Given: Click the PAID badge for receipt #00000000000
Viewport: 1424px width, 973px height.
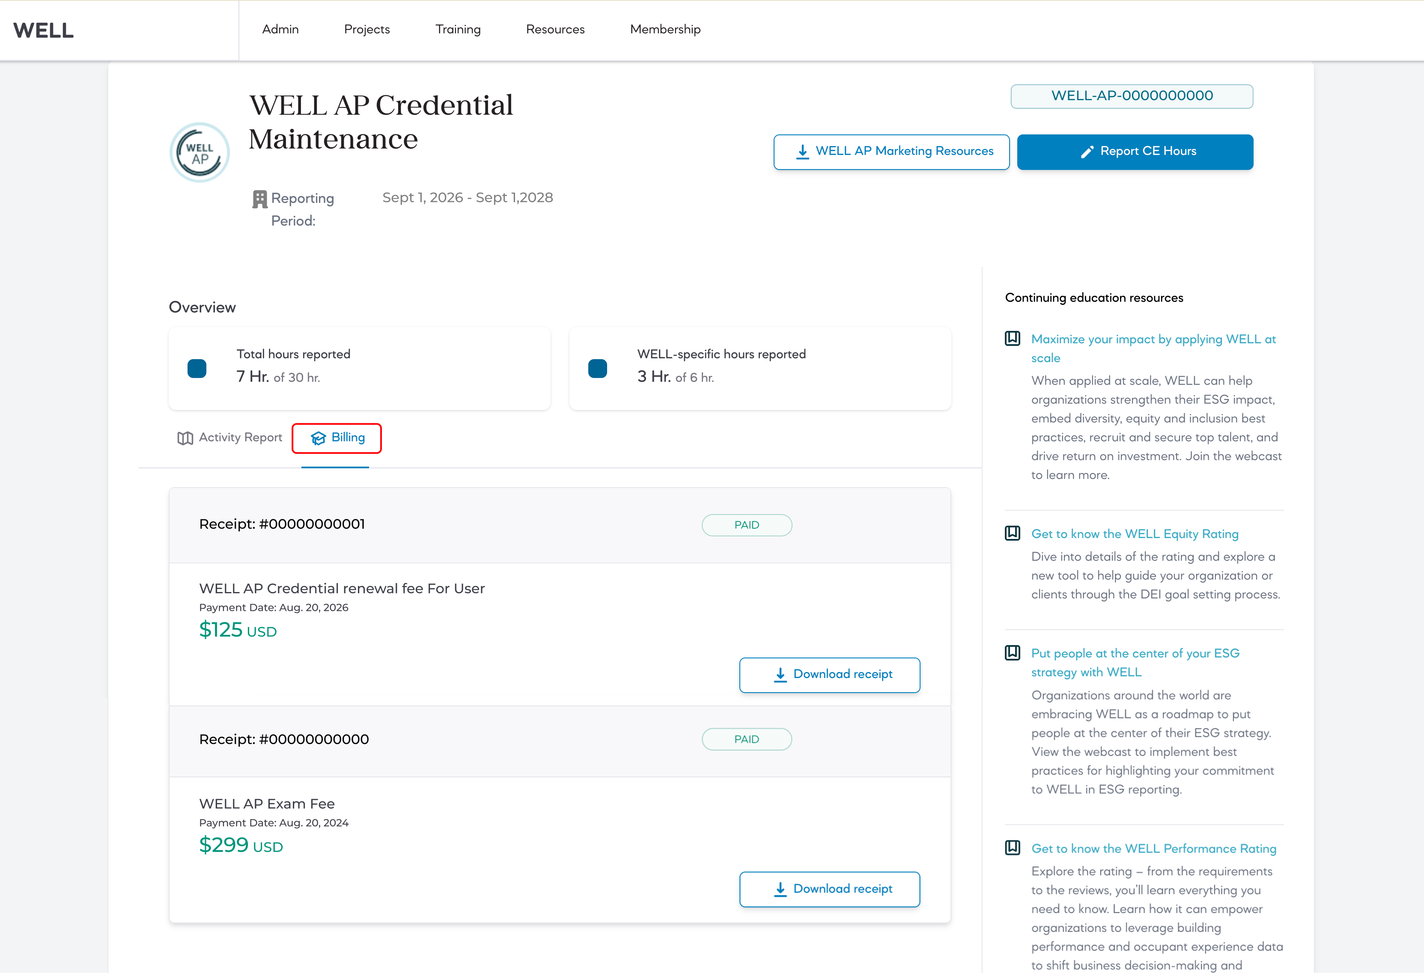Looking at the screenshot, I should 746,739.
